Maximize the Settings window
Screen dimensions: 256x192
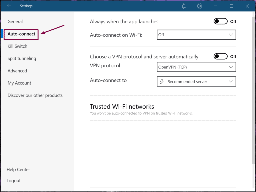pos(231,6)
